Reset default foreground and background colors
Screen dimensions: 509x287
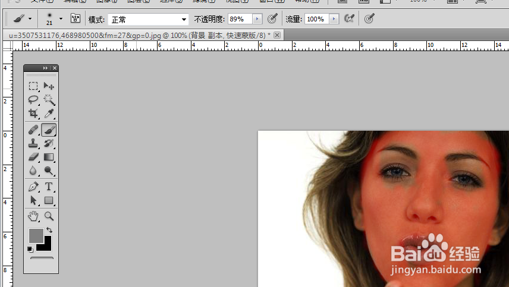(30, 250)
